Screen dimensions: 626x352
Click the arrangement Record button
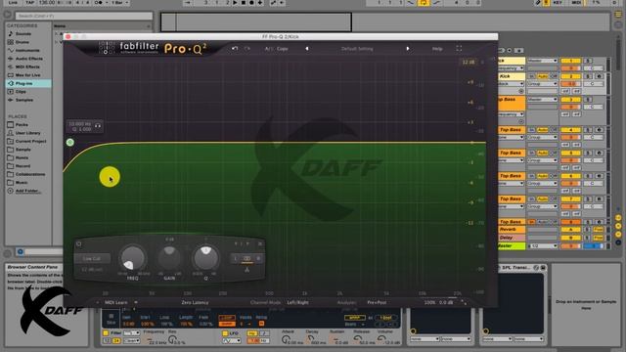coord(251,3)
